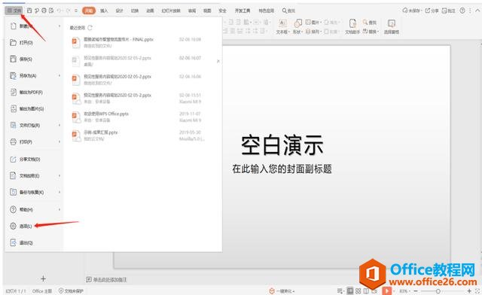Click the Export as Picture icon
This screenshot has width=482, height=295.
pyautogui.click(x=14, y=108)
